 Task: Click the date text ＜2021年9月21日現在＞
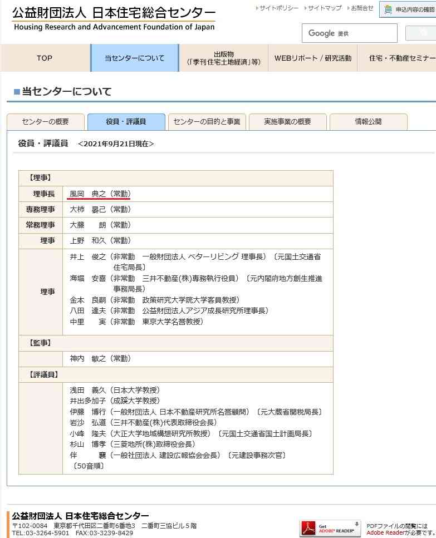(x=116, y=144)
